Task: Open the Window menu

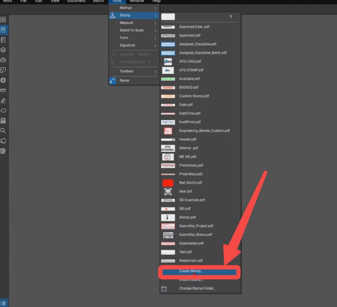Action: click(x=137, y=1)
